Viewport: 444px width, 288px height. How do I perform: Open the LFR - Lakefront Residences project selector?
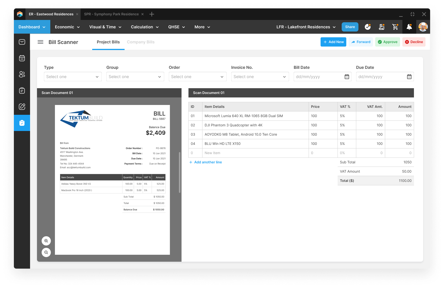pos(306,27)
